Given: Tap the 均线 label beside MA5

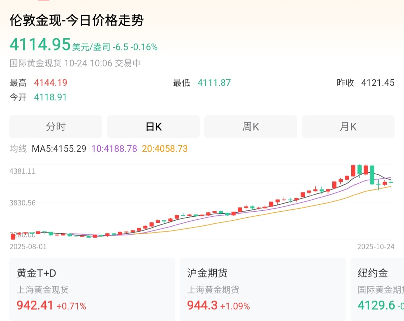Looking at the screenshot, I should tap(18, 149).
